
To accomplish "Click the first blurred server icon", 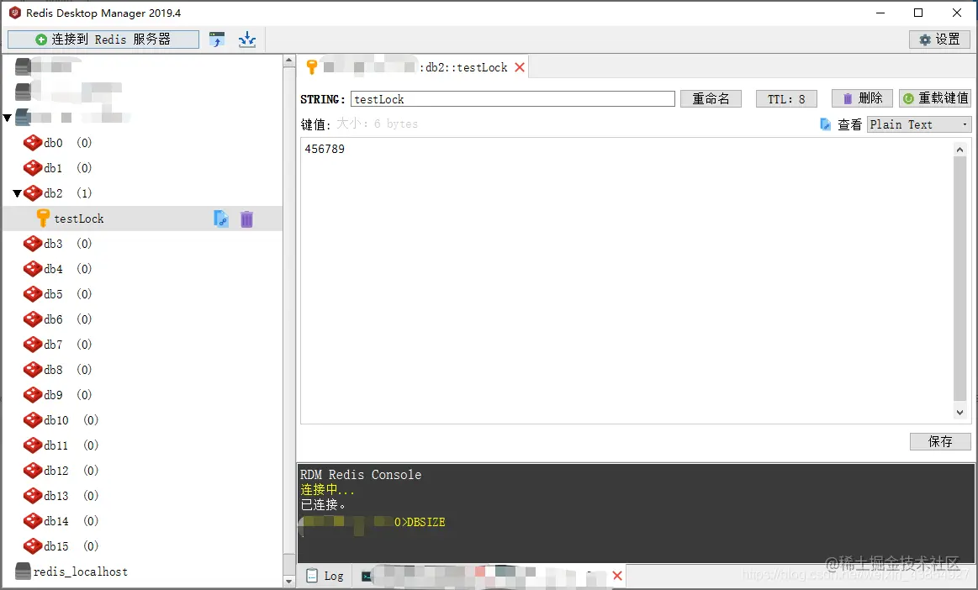I will pyautogui.click(x=23, y=66).
